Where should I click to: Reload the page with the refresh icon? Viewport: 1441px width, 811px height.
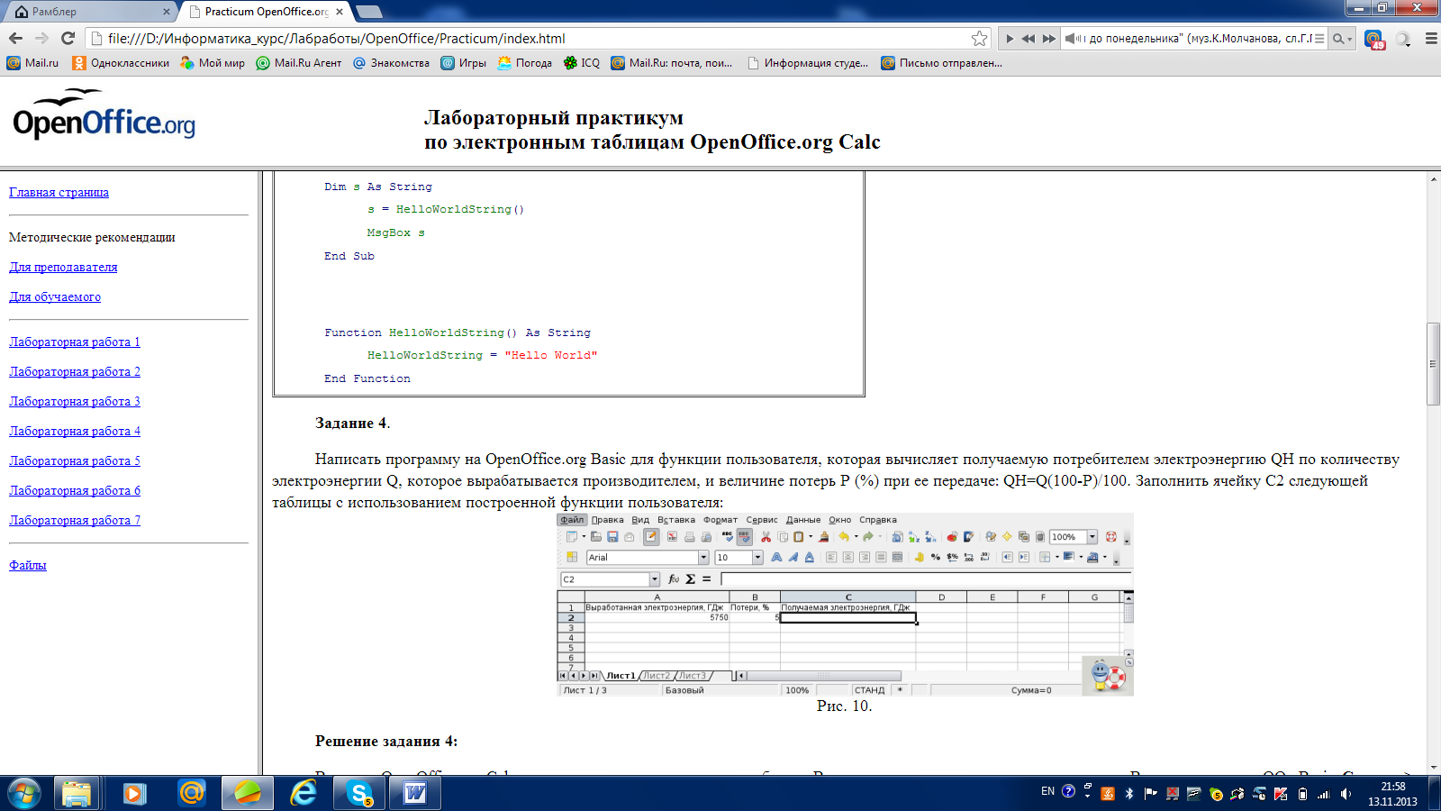pos(68,38)
